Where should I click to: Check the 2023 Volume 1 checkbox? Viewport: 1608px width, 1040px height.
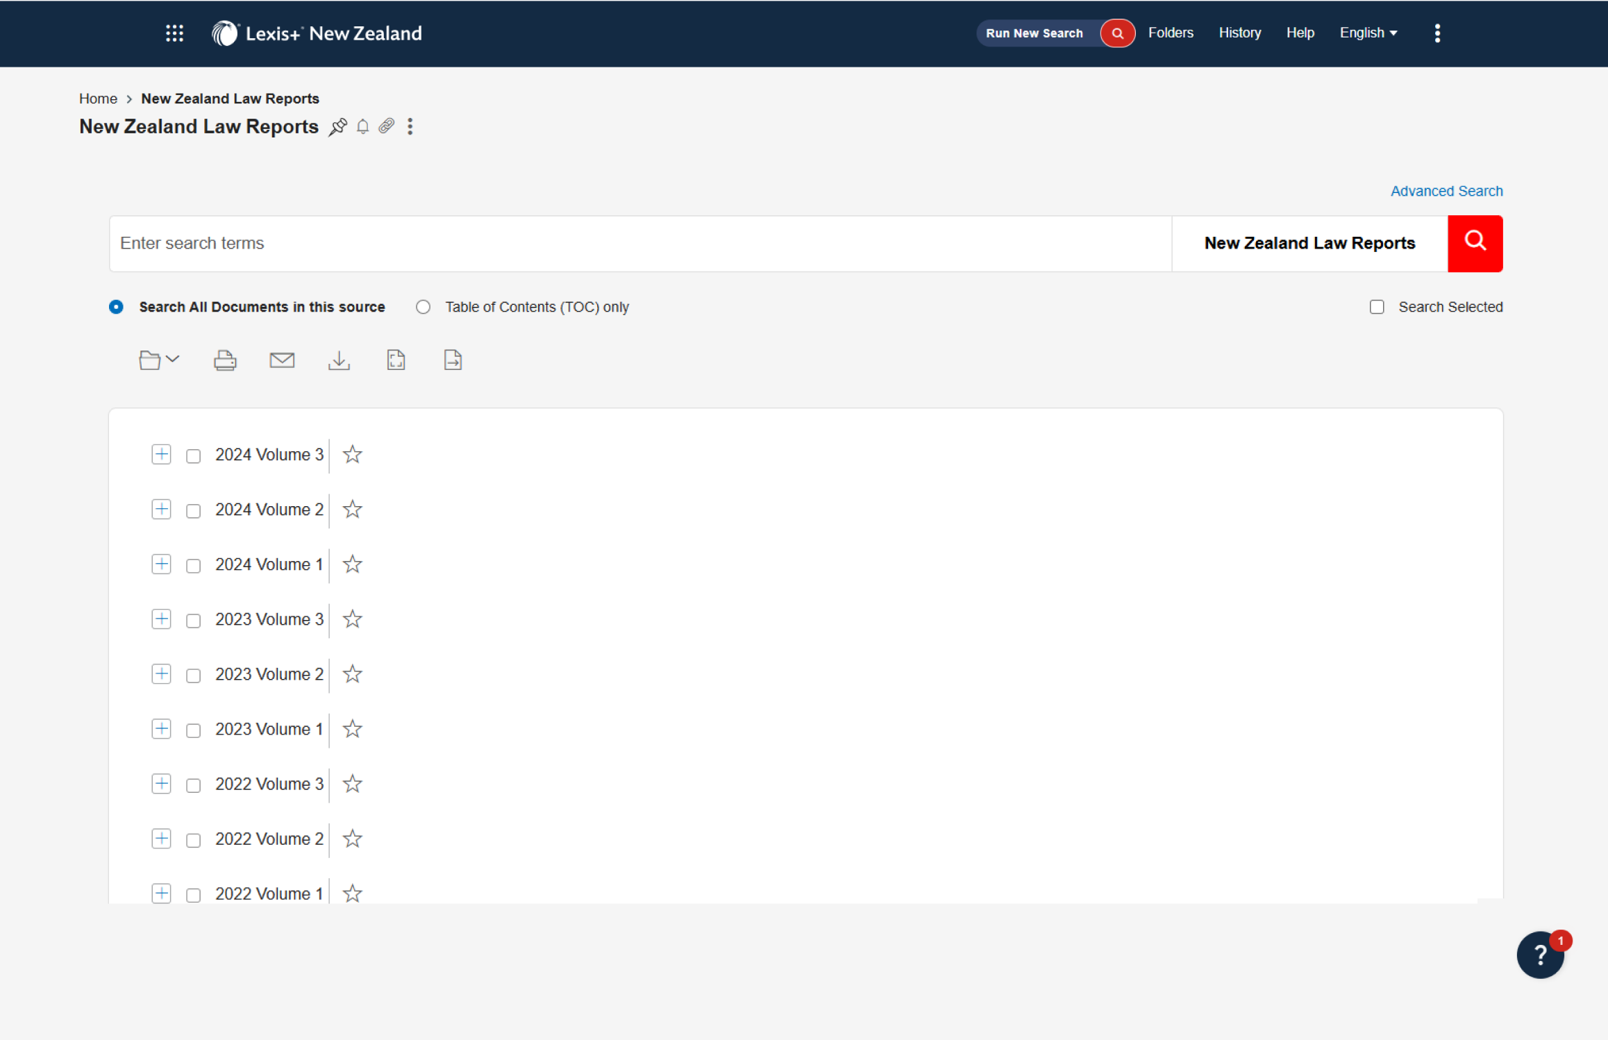click(193, 730)
